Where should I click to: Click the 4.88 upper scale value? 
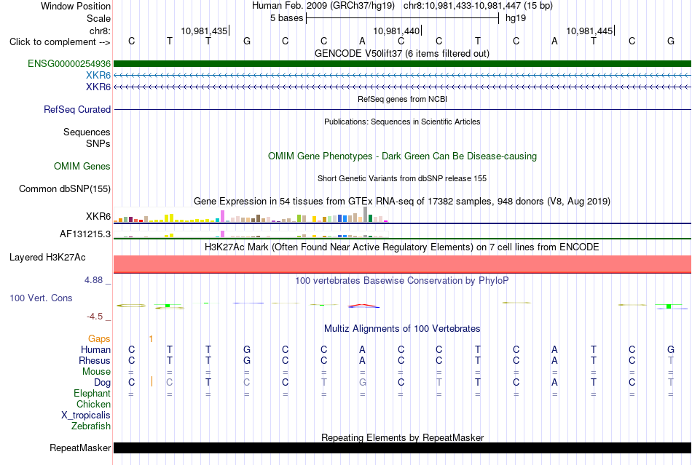93,280
